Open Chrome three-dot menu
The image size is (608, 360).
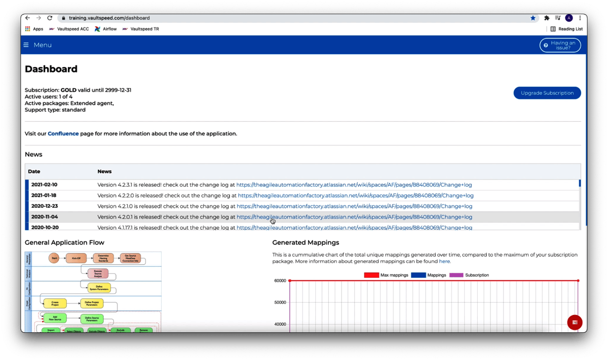tap(580, 18)
